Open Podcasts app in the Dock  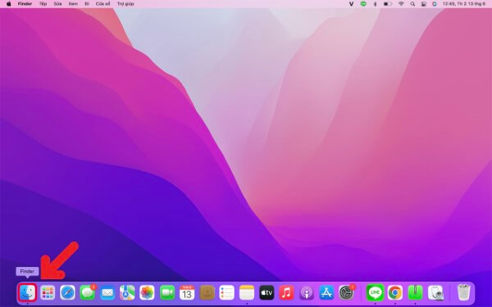click(307, 293)
